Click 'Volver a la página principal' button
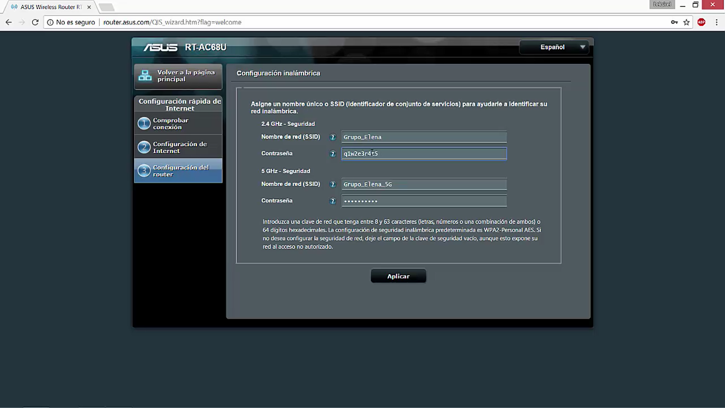Image resolution: width=725 pixels, height=408 pixels. 178,76
